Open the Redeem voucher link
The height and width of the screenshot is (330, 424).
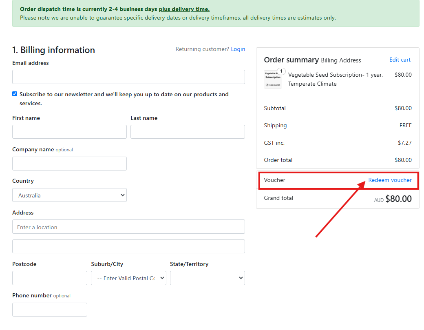390,180
